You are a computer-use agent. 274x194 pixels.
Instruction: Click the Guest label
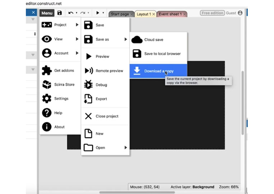click(x=231, y=13)
